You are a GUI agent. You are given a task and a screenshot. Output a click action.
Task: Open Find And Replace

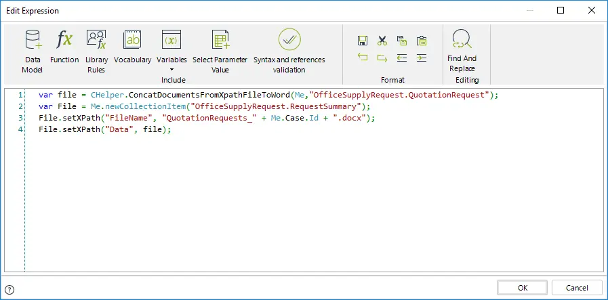tap(462, 51)
